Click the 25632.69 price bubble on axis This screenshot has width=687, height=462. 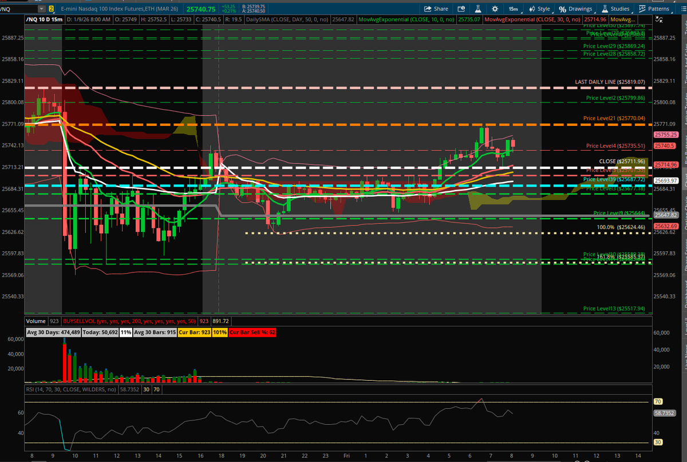pyautogui.click(x=667, y=226)
